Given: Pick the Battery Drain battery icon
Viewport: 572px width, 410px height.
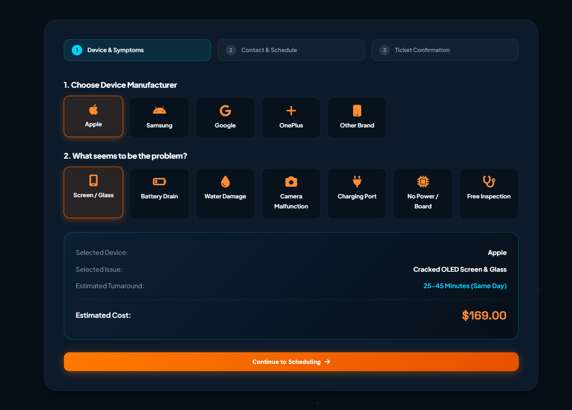Looking at the screenshot, I should [159, 182].
